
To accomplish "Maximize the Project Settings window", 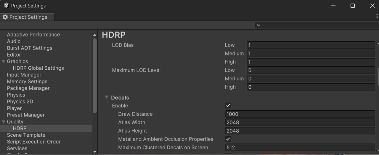I will click(353, 6).
